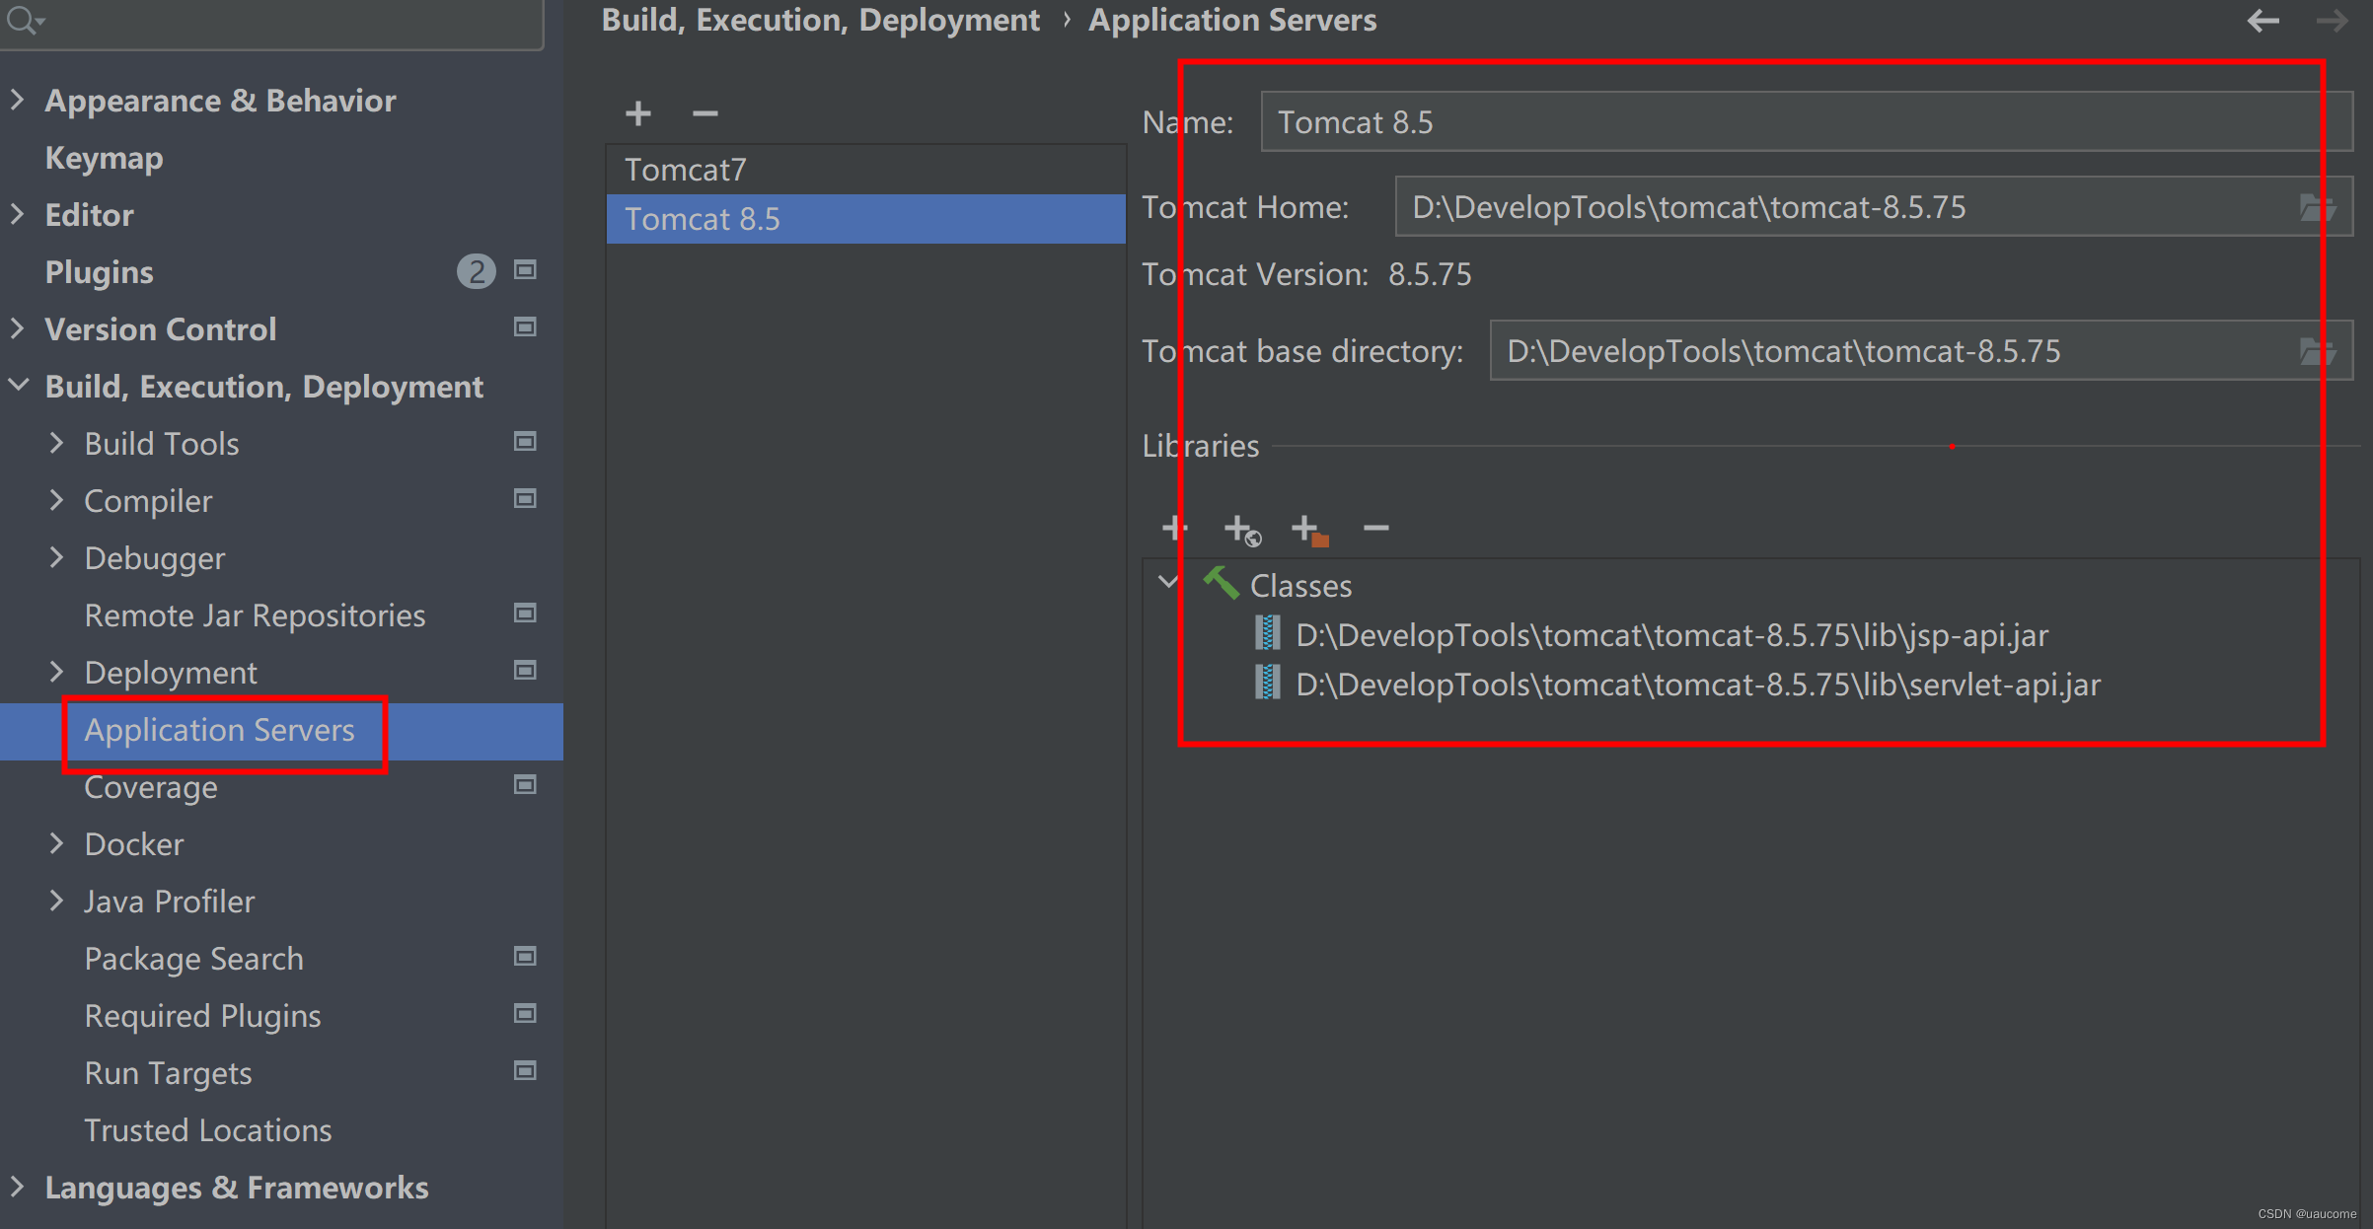Click the Plugins section with badge 2

click(97, 271)
